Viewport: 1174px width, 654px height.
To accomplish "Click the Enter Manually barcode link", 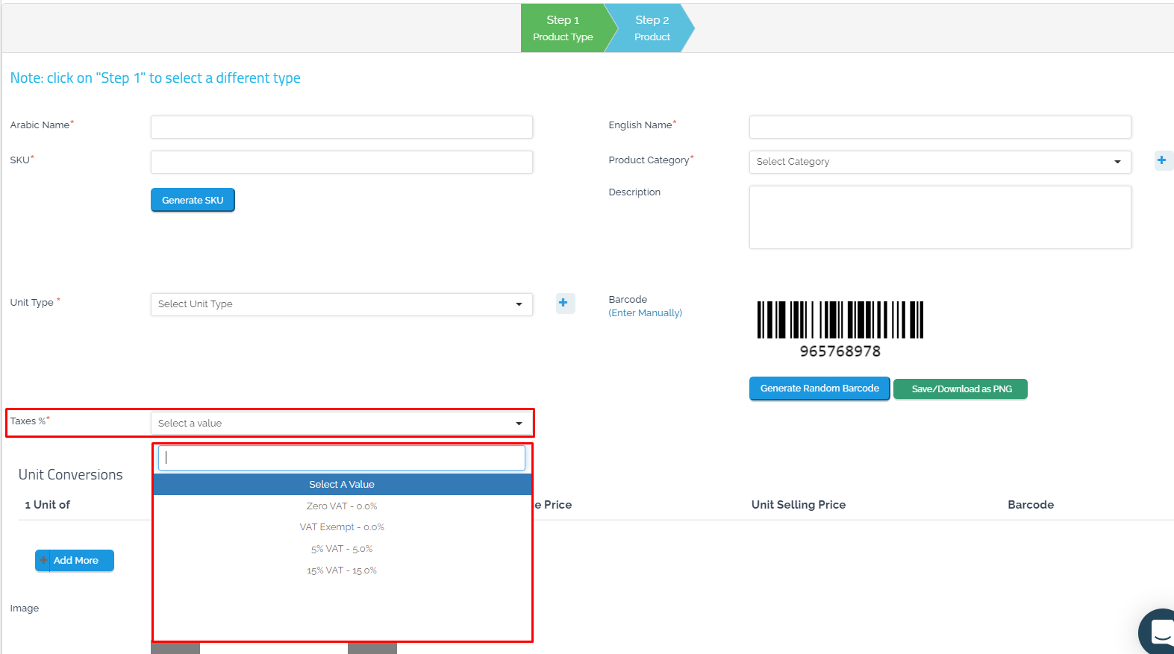I will click(x=645, y=313).
